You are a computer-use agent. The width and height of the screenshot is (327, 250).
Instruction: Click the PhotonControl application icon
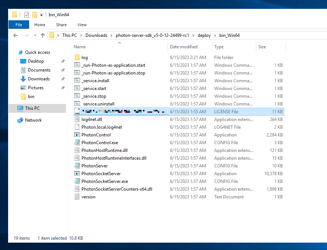(x=77, y=135)
